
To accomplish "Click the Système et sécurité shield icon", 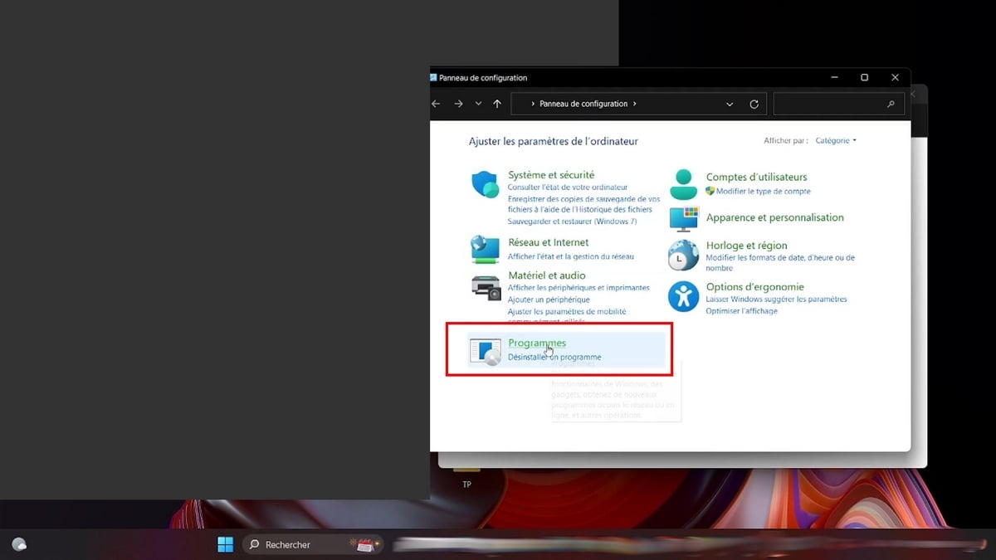I will pos(485,185).
